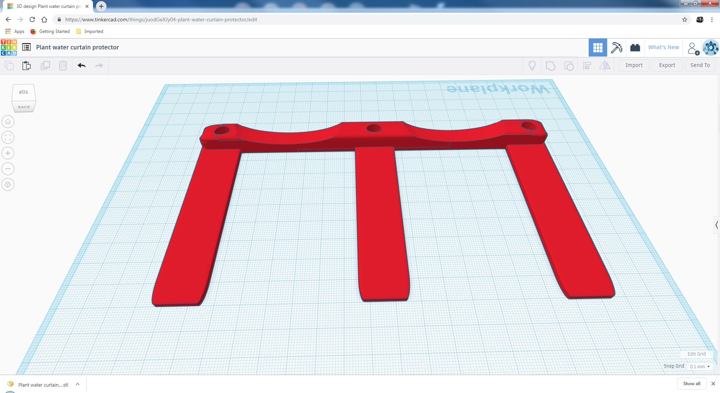Open the What's New menu
The width and height of the screenshot is (720, 393).
coord(663,47)
